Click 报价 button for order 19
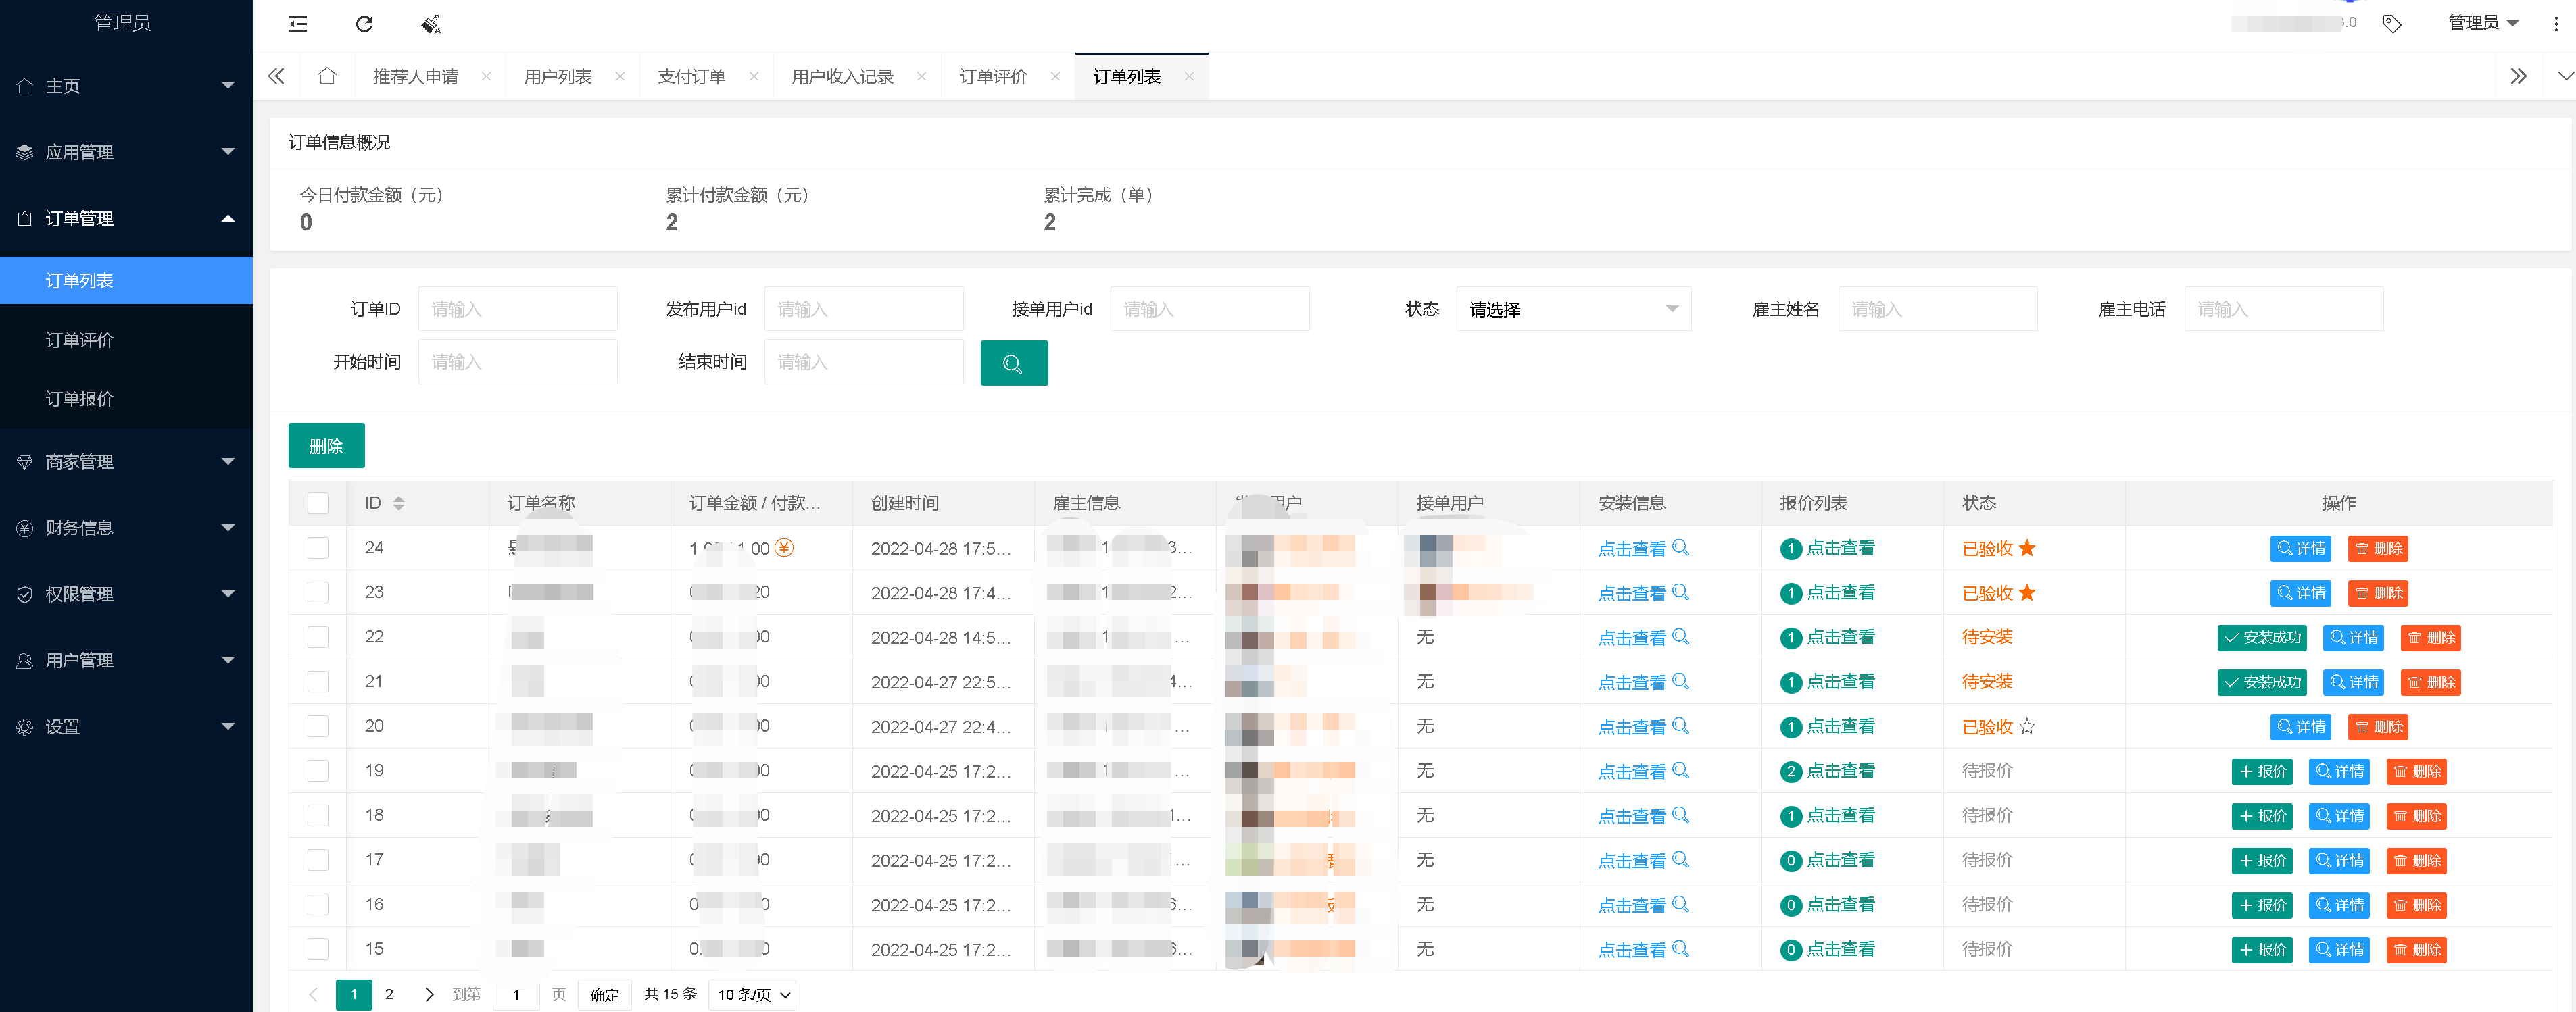 pos(2262,771)
